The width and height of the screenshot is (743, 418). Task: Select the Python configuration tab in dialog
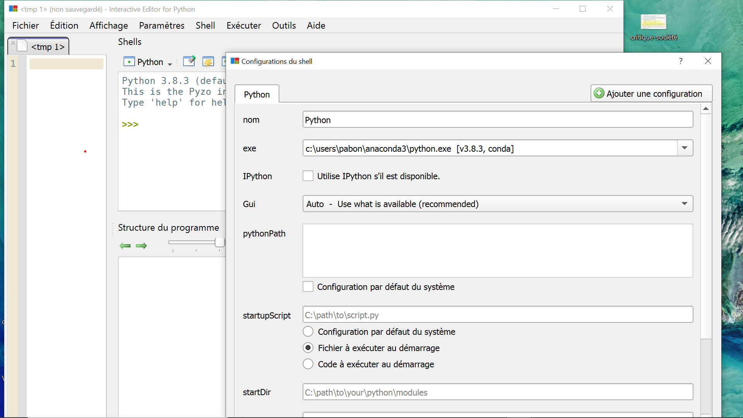257,94
